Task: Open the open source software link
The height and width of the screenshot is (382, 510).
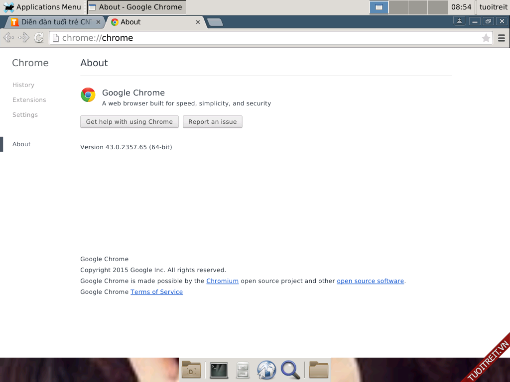Action: click(x=370, y=281)
